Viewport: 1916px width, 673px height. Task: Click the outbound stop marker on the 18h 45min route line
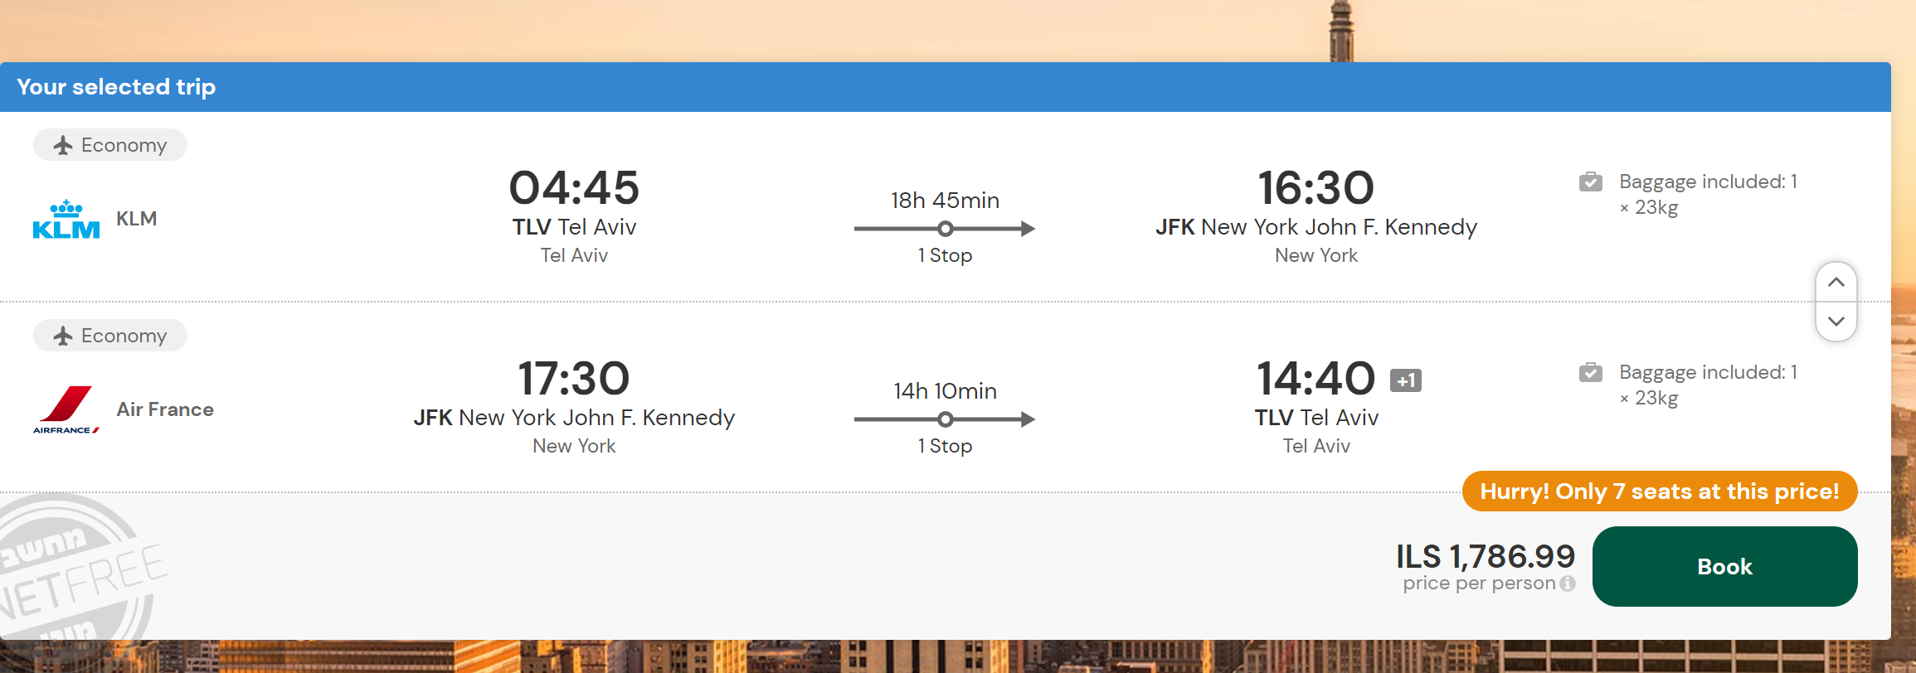click(945, 229)
